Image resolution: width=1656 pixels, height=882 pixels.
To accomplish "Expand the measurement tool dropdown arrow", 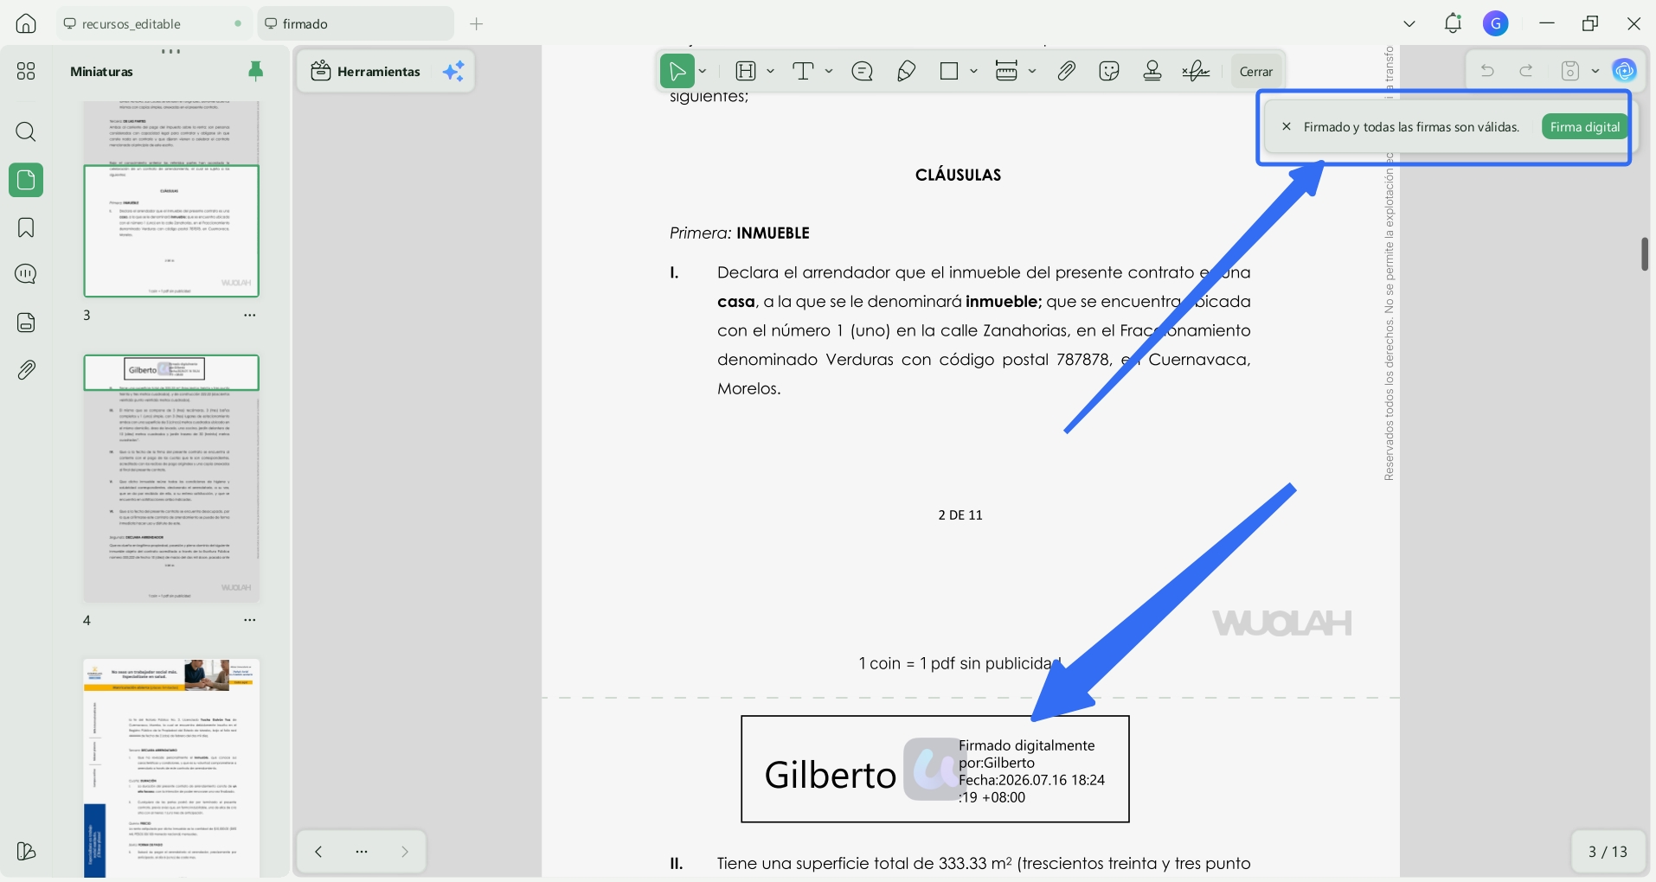I will coord(1032,71).
